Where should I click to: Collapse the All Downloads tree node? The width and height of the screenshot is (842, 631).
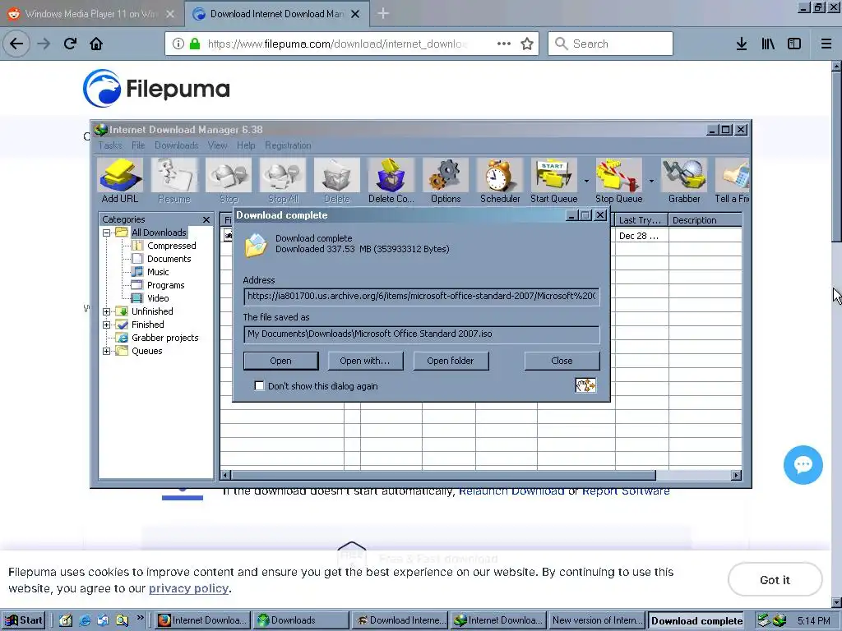coord(106,233)
